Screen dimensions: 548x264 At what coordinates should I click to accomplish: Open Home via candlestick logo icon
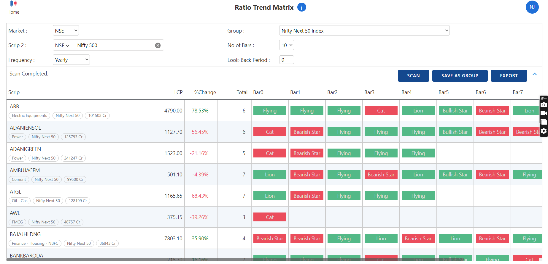pyautogui.click(x=13, y=4)
